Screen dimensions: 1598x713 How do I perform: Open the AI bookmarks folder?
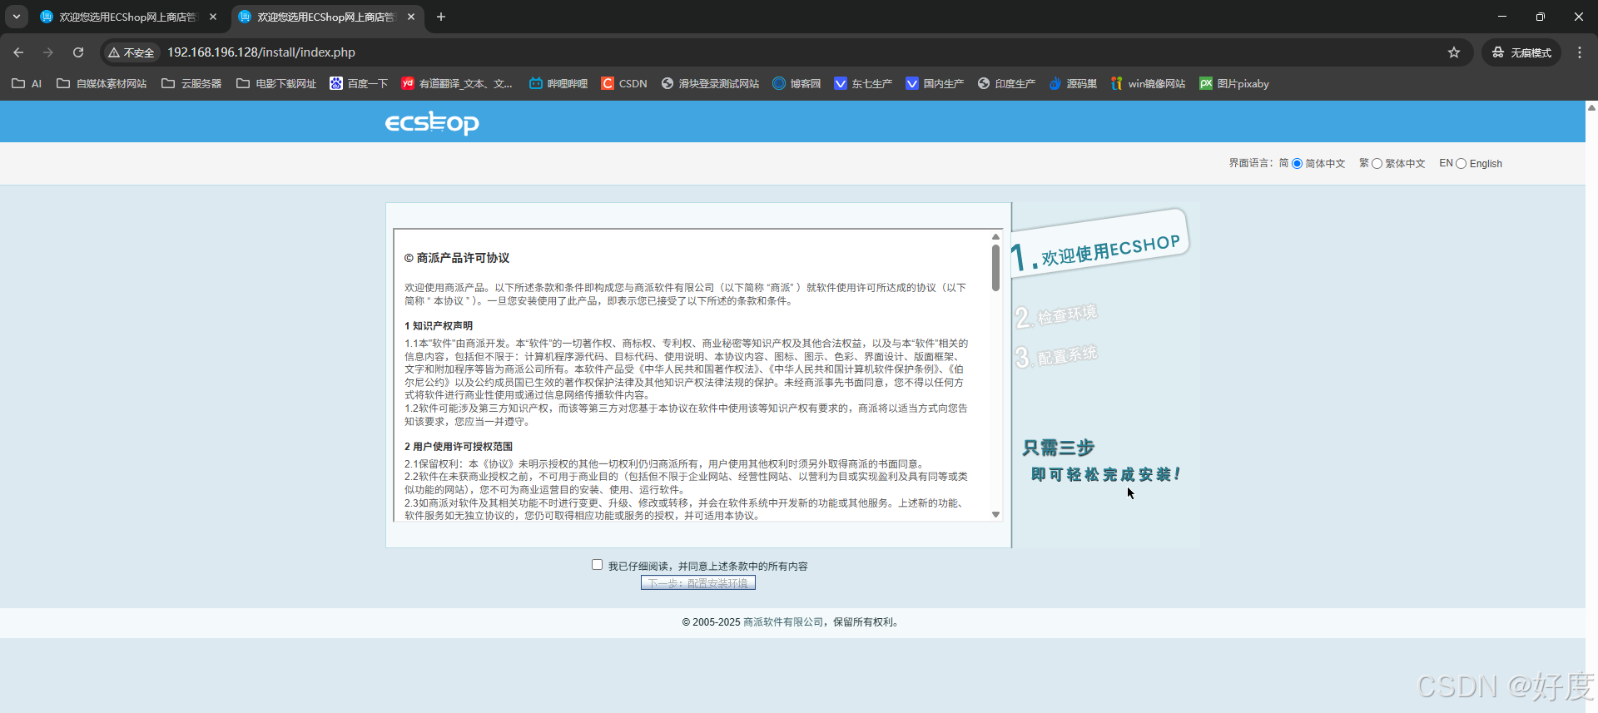(27, 83)
